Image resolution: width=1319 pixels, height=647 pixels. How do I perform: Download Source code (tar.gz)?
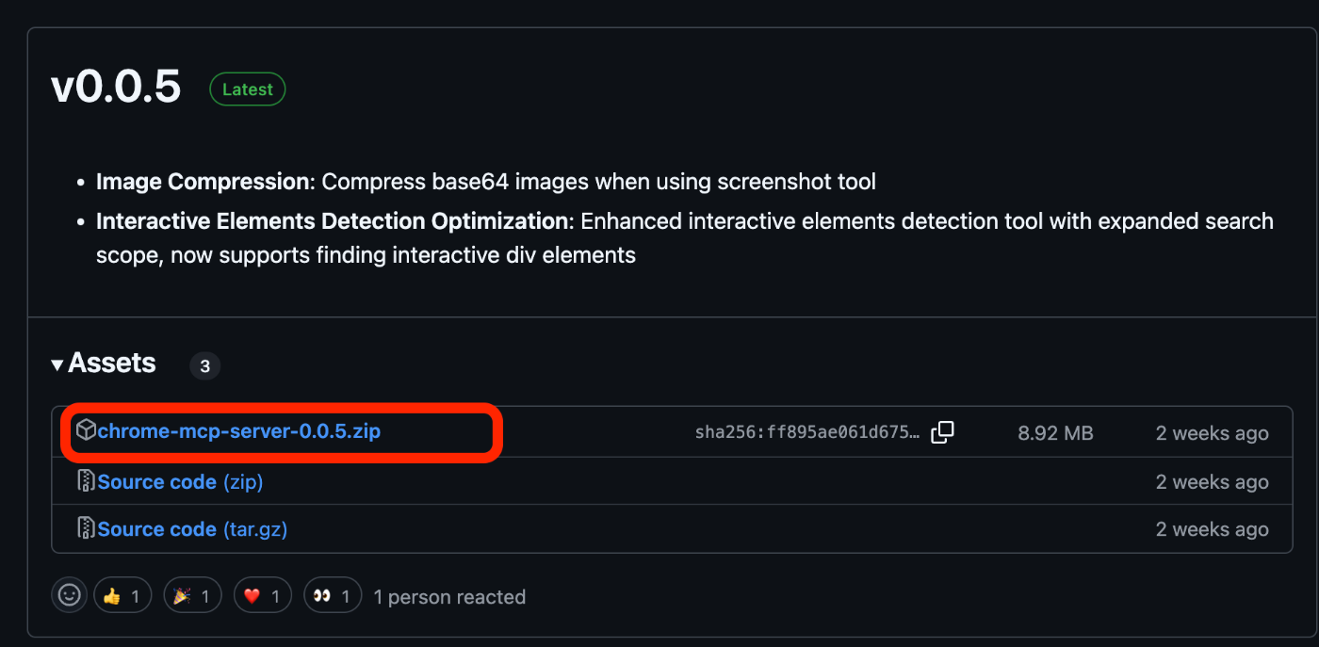[192, 528]
